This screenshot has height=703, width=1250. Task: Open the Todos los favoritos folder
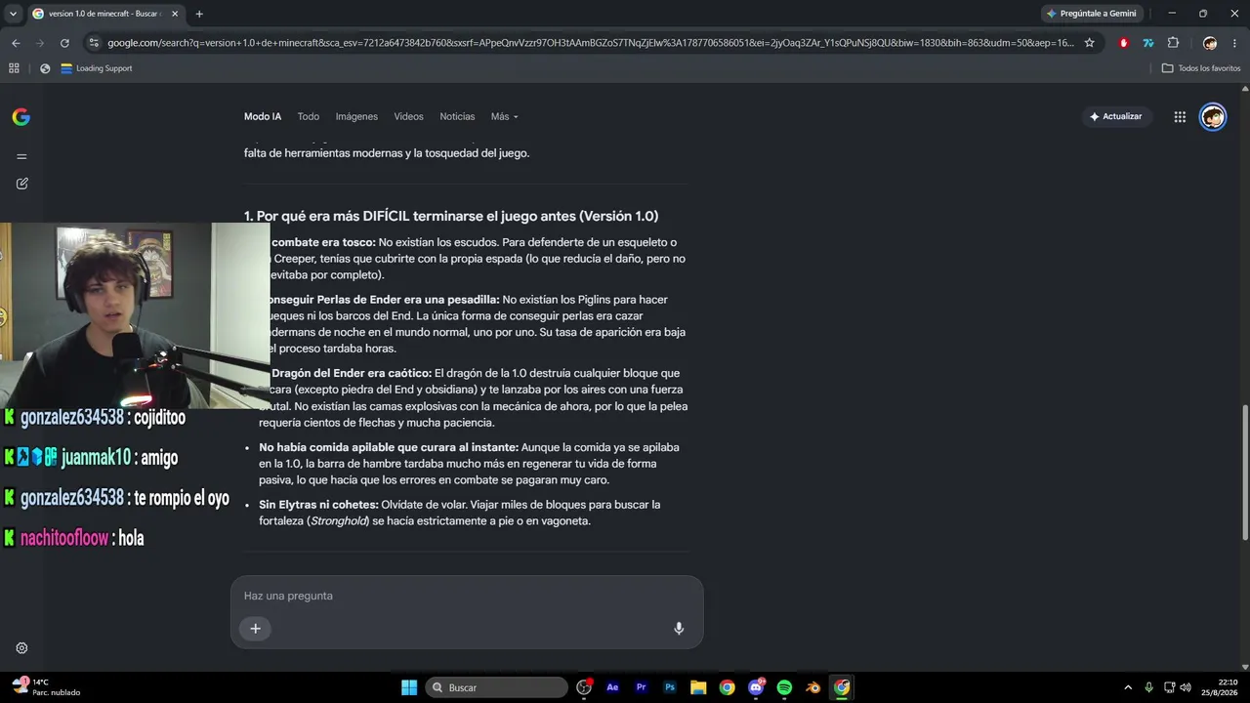(1201, 68)
